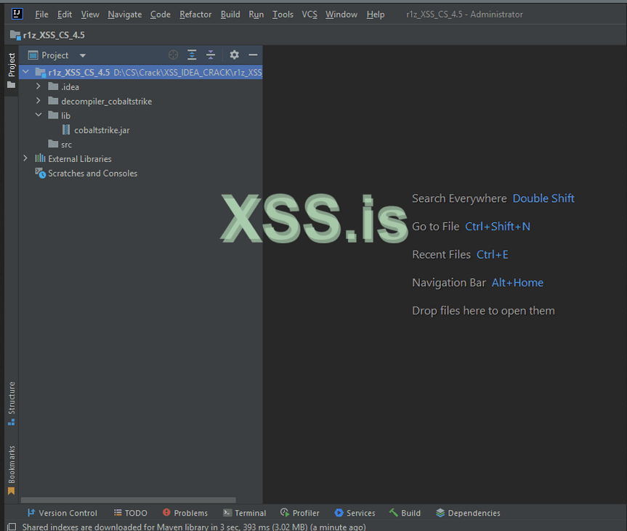Open the Build menu
The image size is (627, 531).
[x=230, y=15]
